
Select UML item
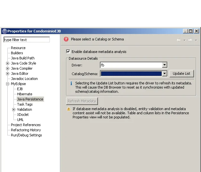(20, 120)
